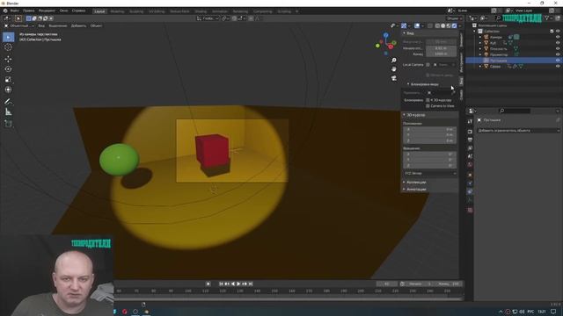Expand the Сфера item in outliner
Viewport: 563px width, 316px height.
tap(480, 67)
